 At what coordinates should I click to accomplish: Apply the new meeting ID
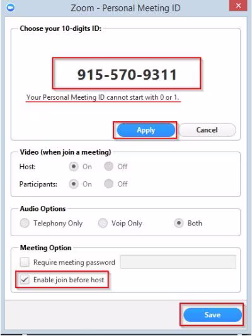146,130
